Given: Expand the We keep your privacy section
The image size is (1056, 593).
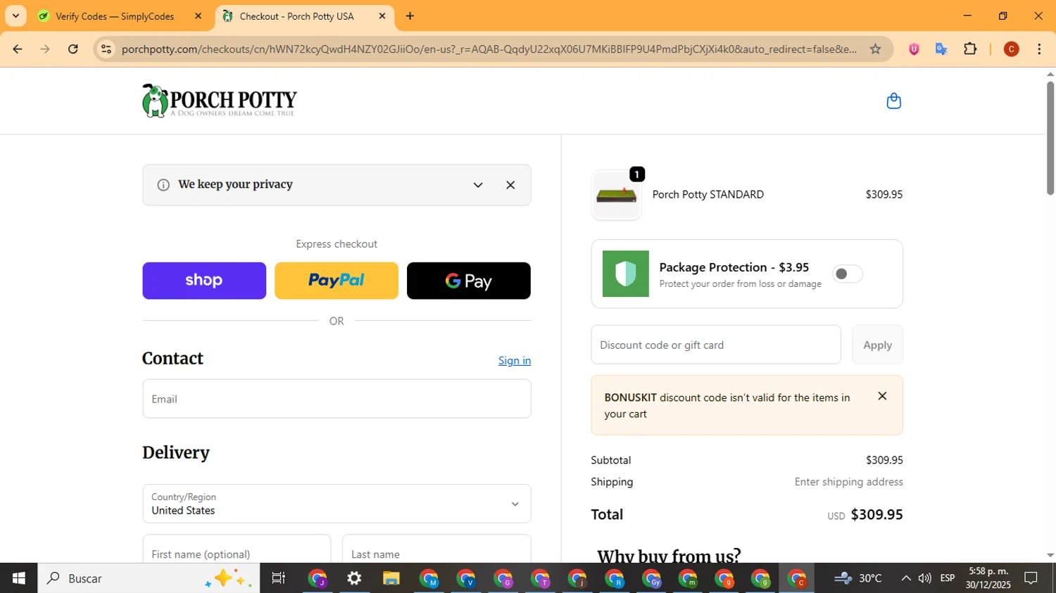Looking at the screenshot, I should click(x=478, y=185).
